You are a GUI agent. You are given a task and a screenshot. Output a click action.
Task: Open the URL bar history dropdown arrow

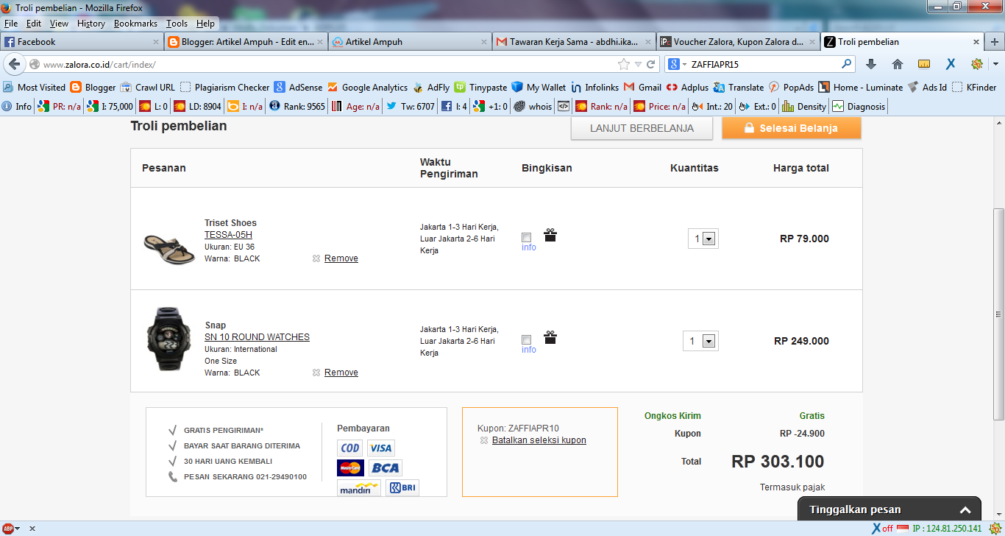tap(638, 64)
